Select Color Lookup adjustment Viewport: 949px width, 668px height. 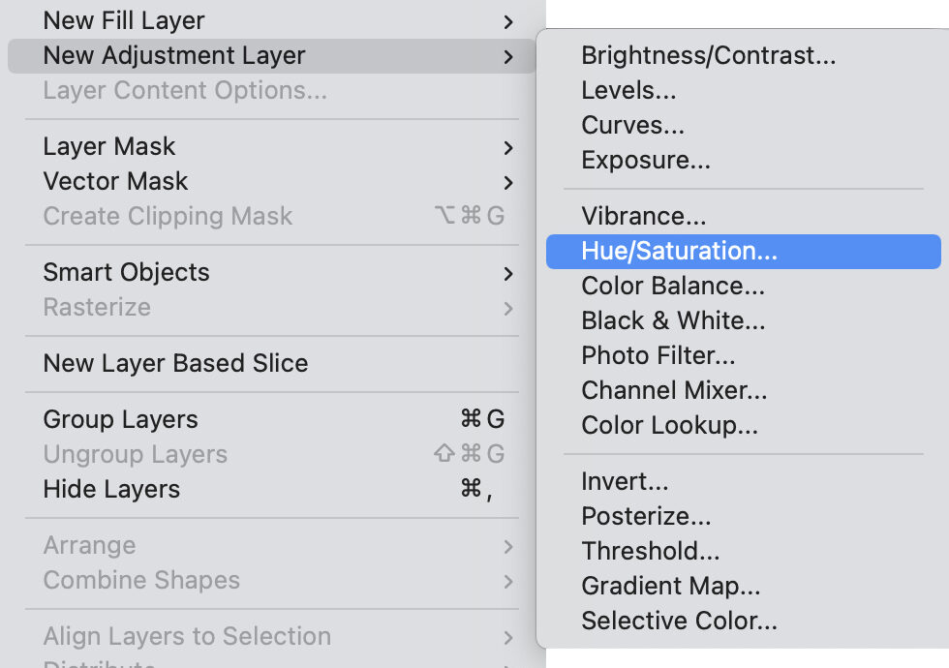[x=669, y=426]
